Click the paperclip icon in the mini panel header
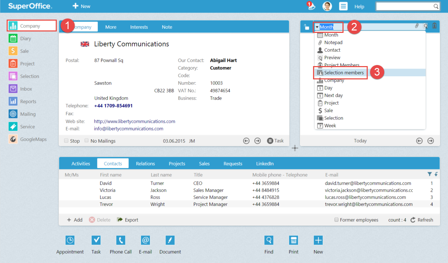 point(417,26)
